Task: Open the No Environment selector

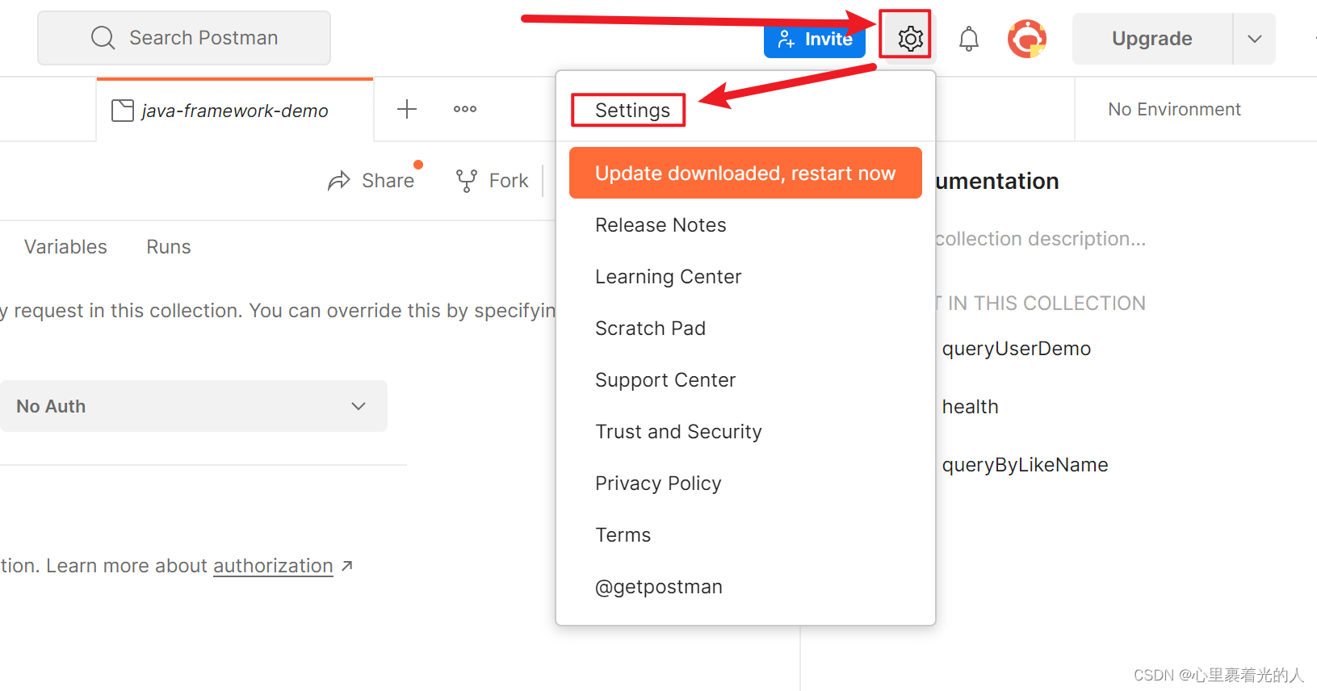Action: click(1174, 109)
